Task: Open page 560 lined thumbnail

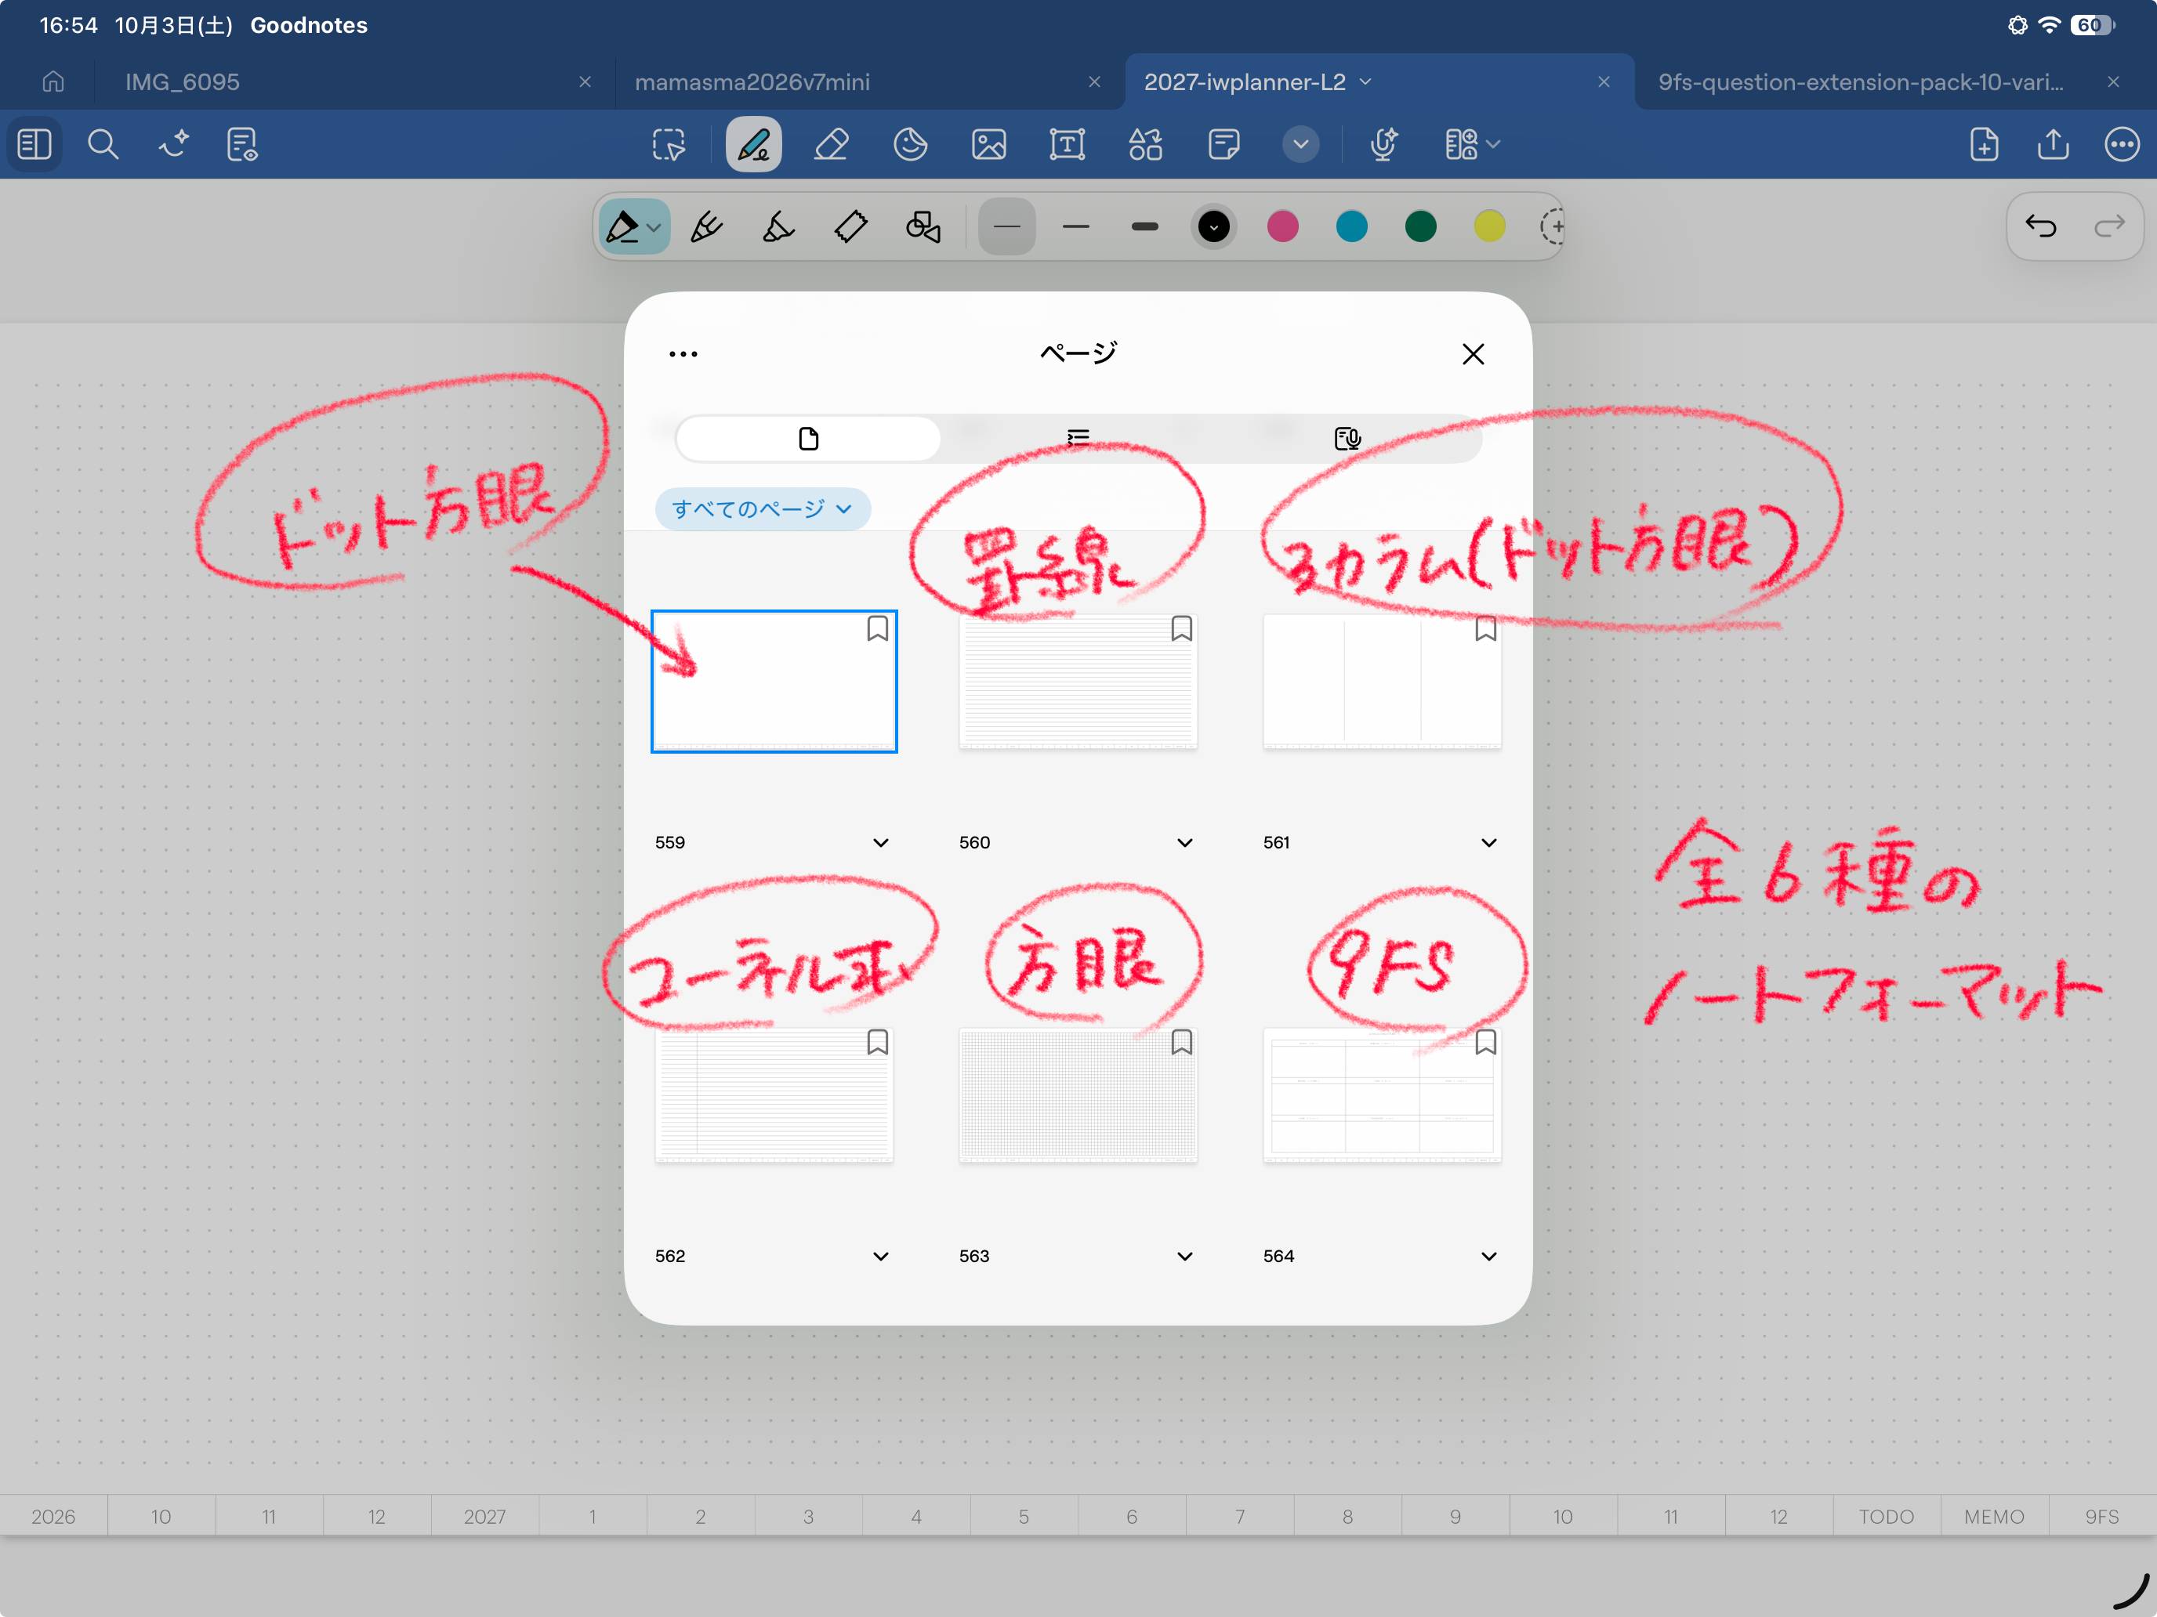Action: (1078, 682)
